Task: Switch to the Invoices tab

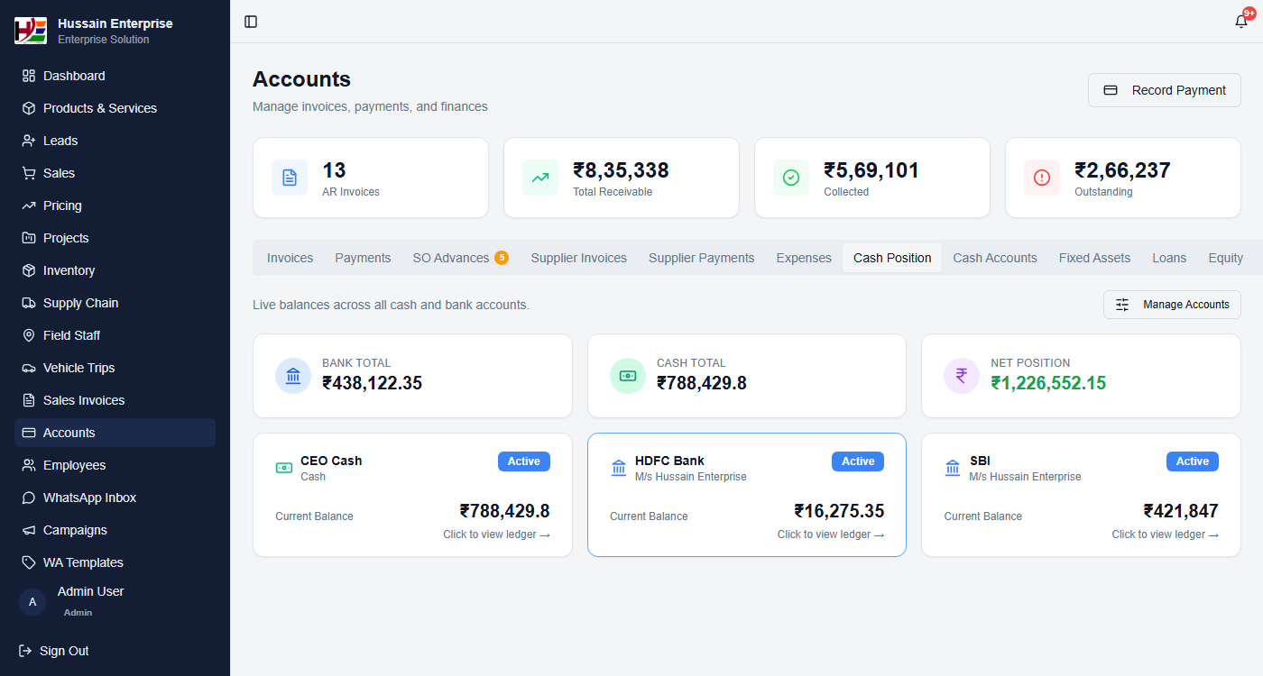Action: tap(290, 258)
